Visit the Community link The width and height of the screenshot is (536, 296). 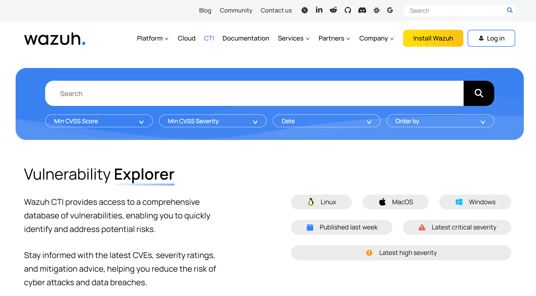[236, 10]
